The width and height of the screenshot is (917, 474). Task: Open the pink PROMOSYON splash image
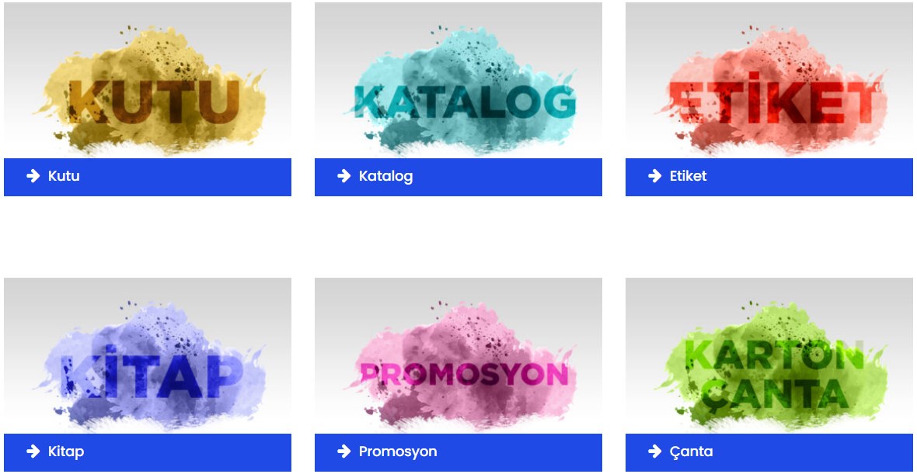coord(458,355)
